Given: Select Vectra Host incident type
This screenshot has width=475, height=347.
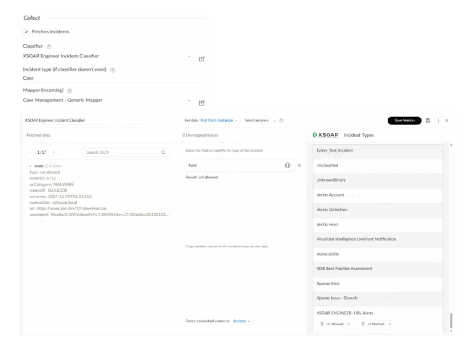Looking at the screenshot, I should click(x=378, y=225).
